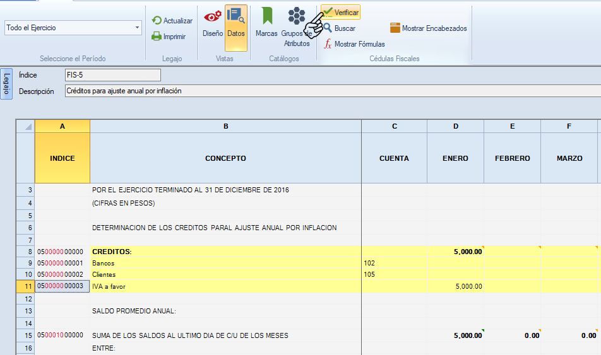Click the Actualizar refresh icon
This screenshot has width=601, height=355.
click(157, 21)
